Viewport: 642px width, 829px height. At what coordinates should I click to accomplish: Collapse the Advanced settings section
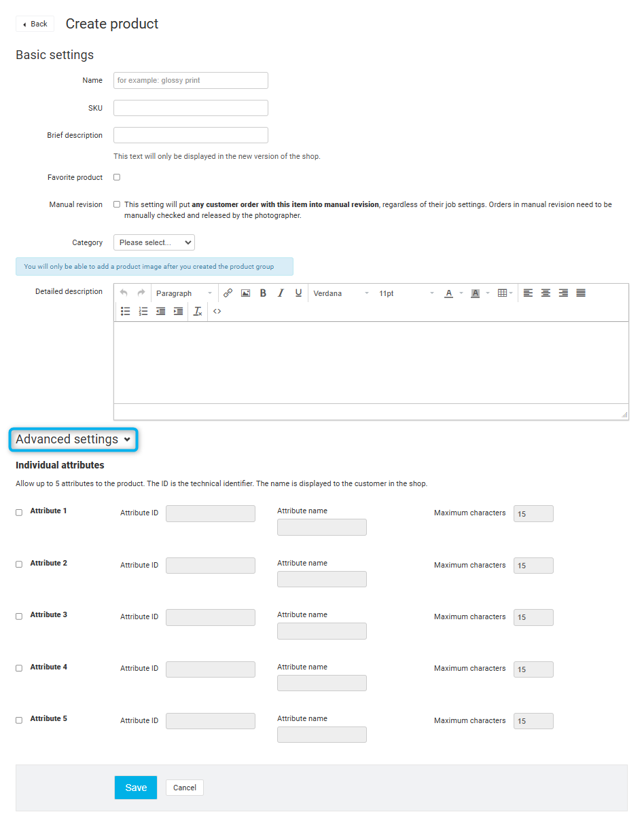click(73, 439)
